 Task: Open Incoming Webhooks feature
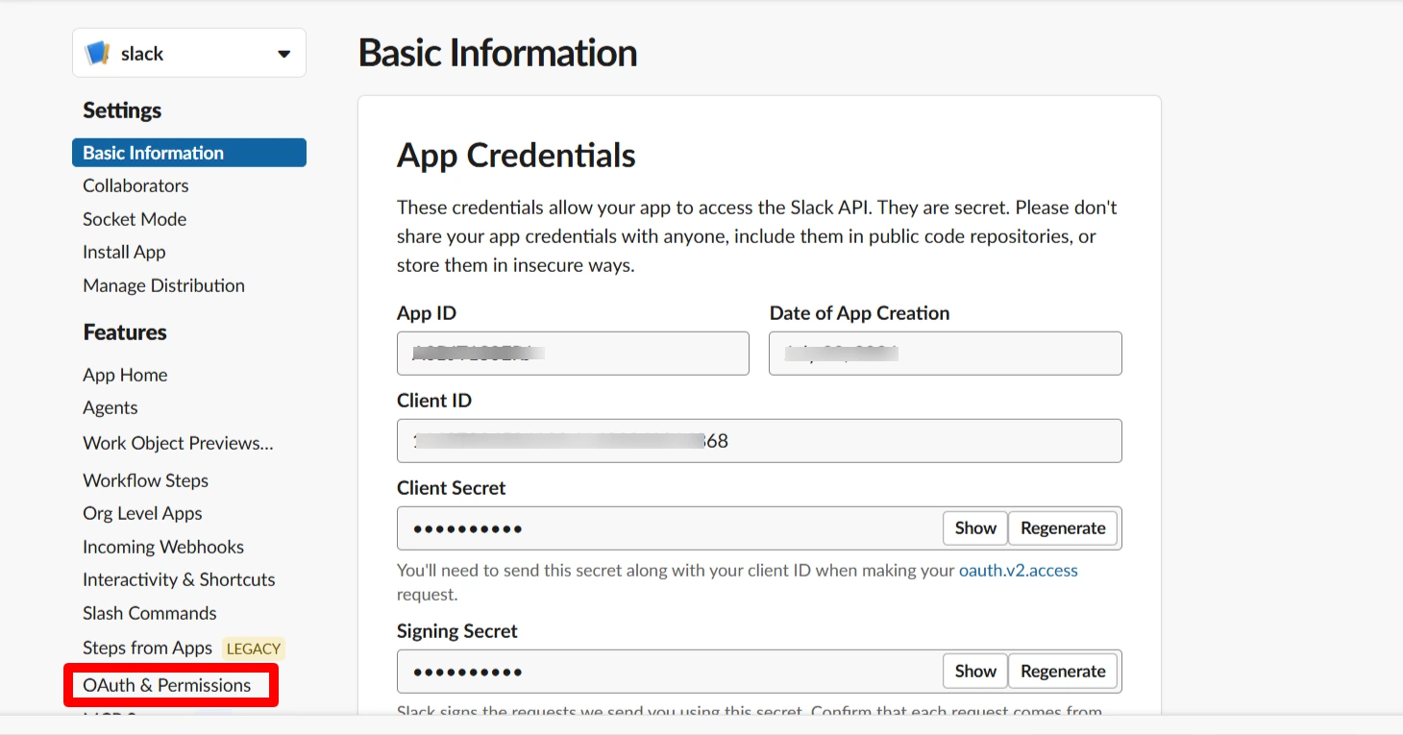(163, 547)
